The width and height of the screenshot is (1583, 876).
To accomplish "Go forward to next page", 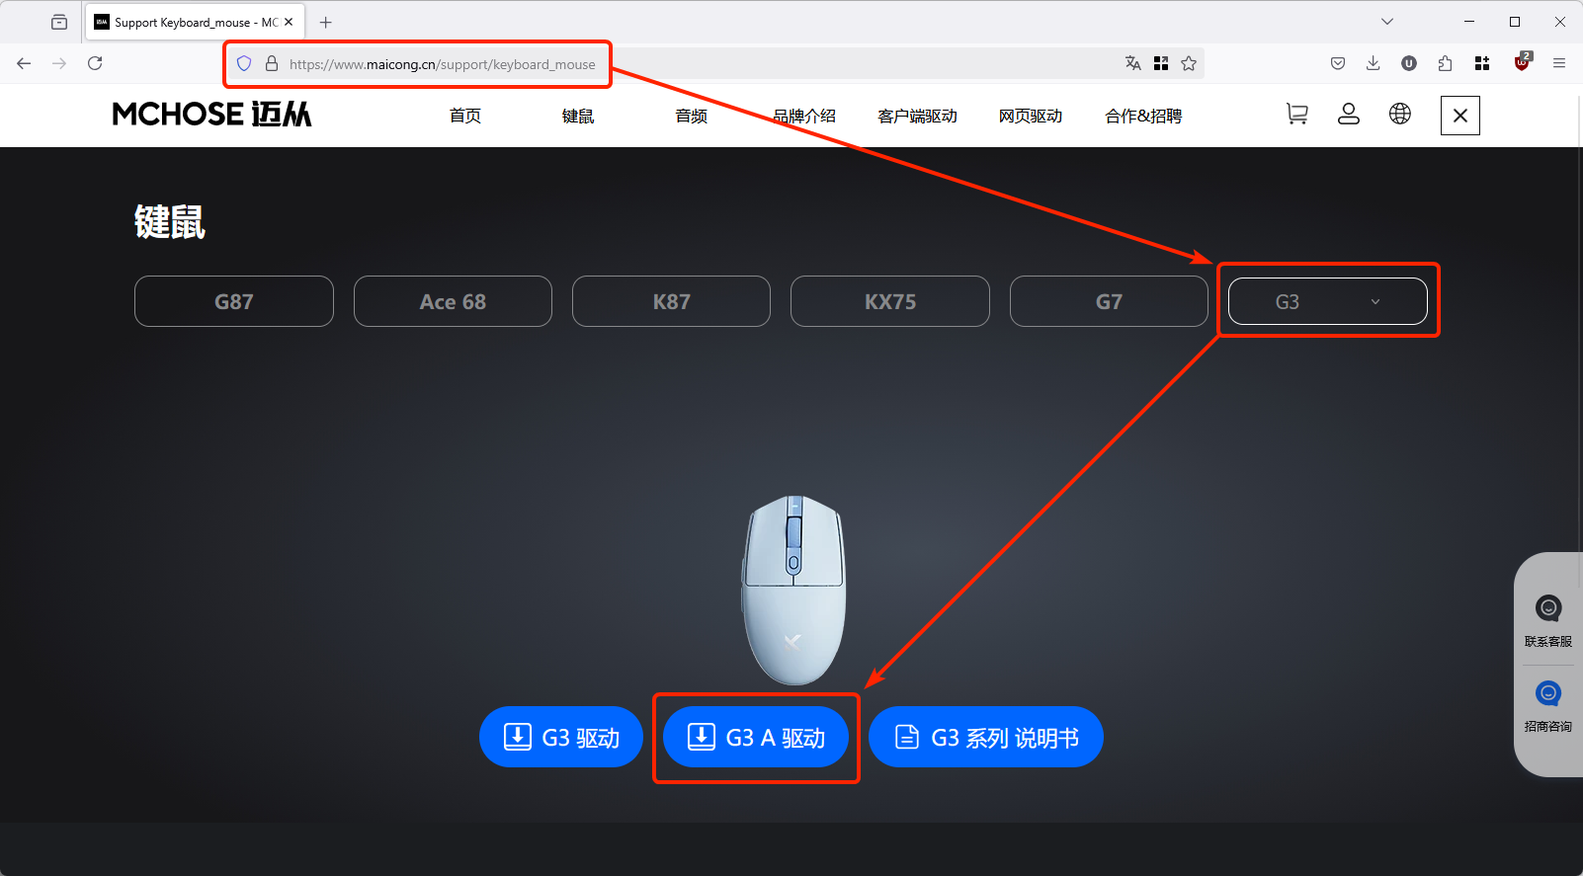I will point(59,63).
